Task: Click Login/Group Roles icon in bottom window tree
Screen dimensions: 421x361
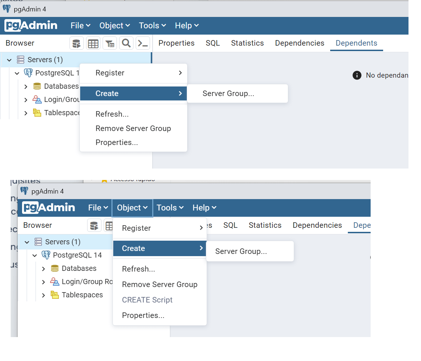Action: pyautogui.click(x=55, y=282)
